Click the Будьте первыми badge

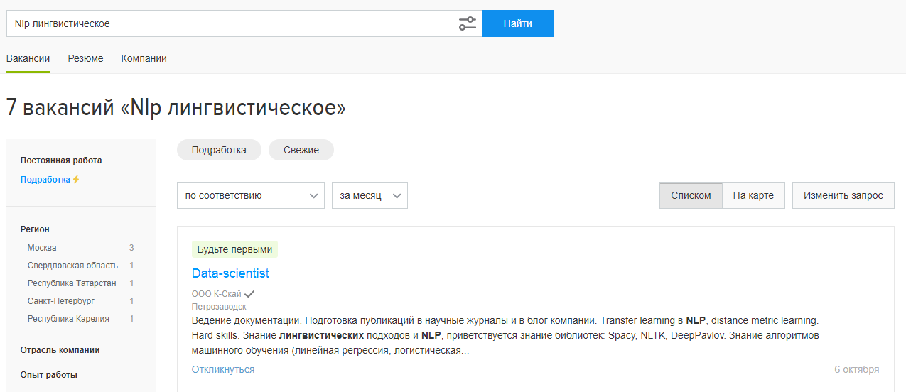tap(234, 249)
